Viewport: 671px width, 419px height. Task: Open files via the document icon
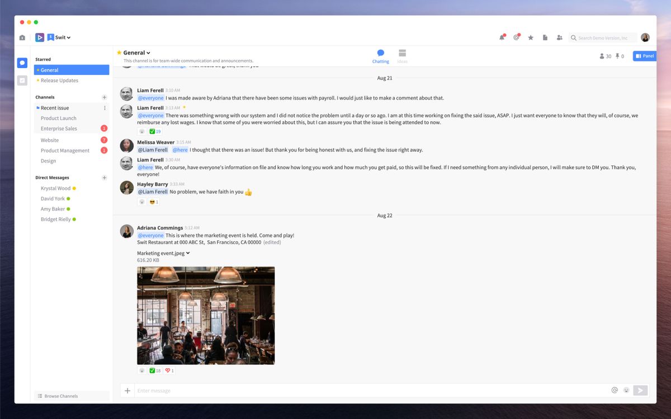click(x=545, y=37)
